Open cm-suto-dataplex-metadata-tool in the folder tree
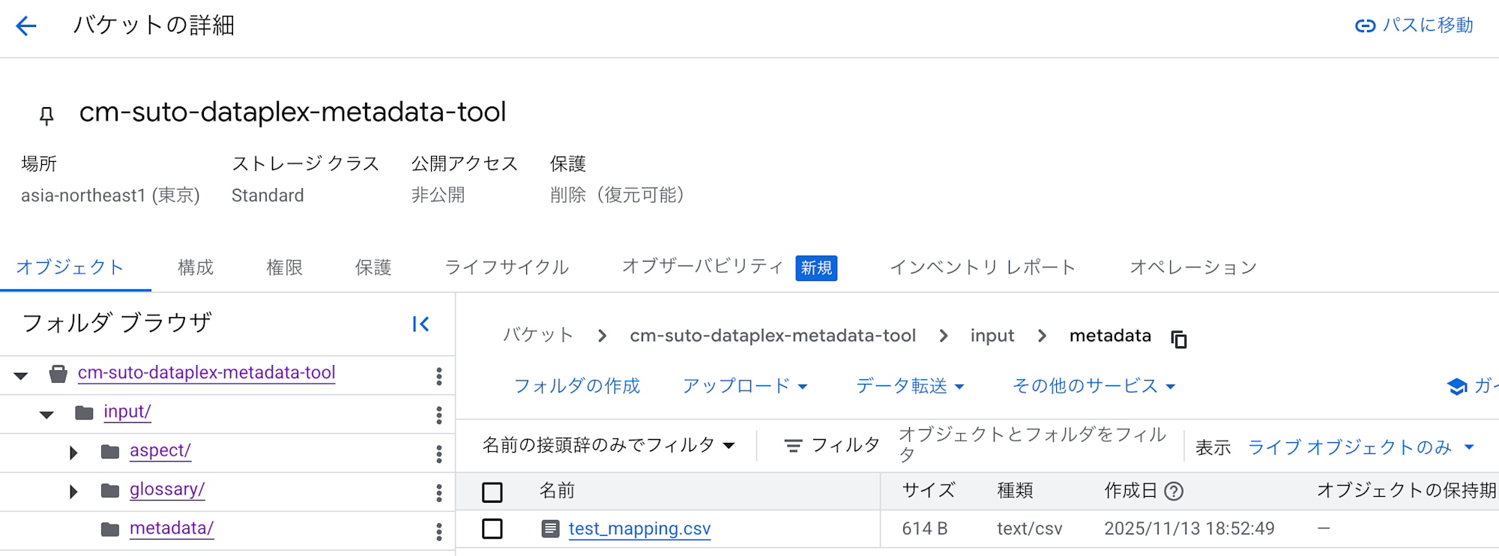The height and width of the screenshot is (556, 1499). click(207, 372)
